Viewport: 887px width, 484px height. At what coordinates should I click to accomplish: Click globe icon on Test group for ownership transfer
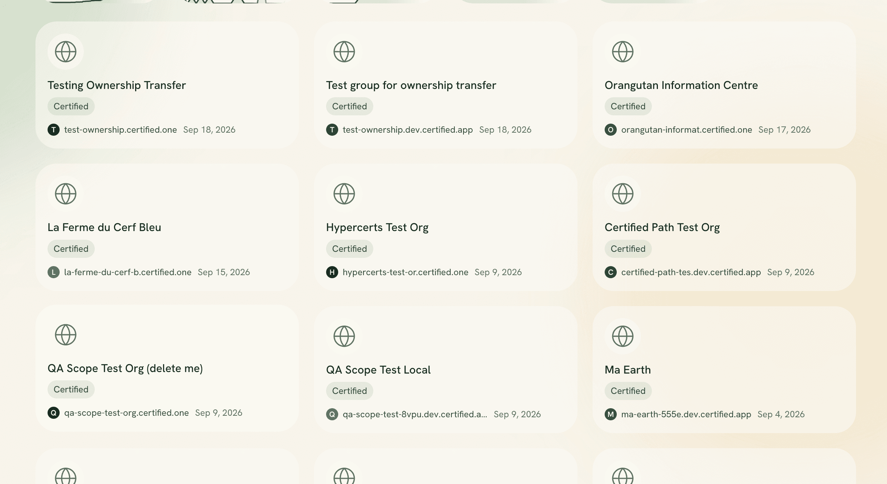344,52
